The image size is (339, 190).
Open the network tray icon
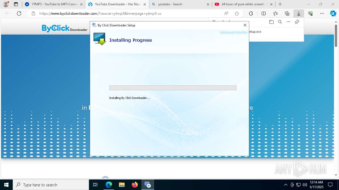298,185
